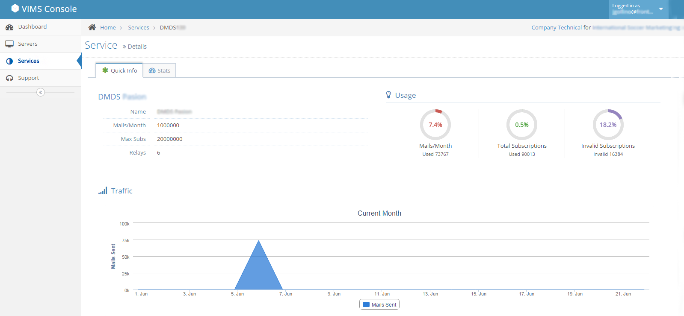Open the Logged in as user dropdown
The image size is (684, 316).
(x=639, y=9)
